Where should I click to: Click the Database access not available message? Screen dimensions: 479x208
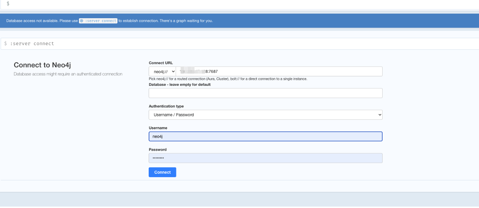[42, 21]
